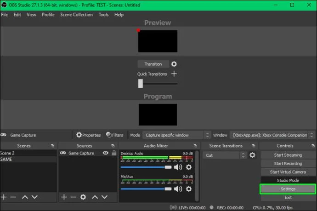Open source properties gear in Sources toolbar
Screen dimensions: 317x211
(x=83, y=197)
